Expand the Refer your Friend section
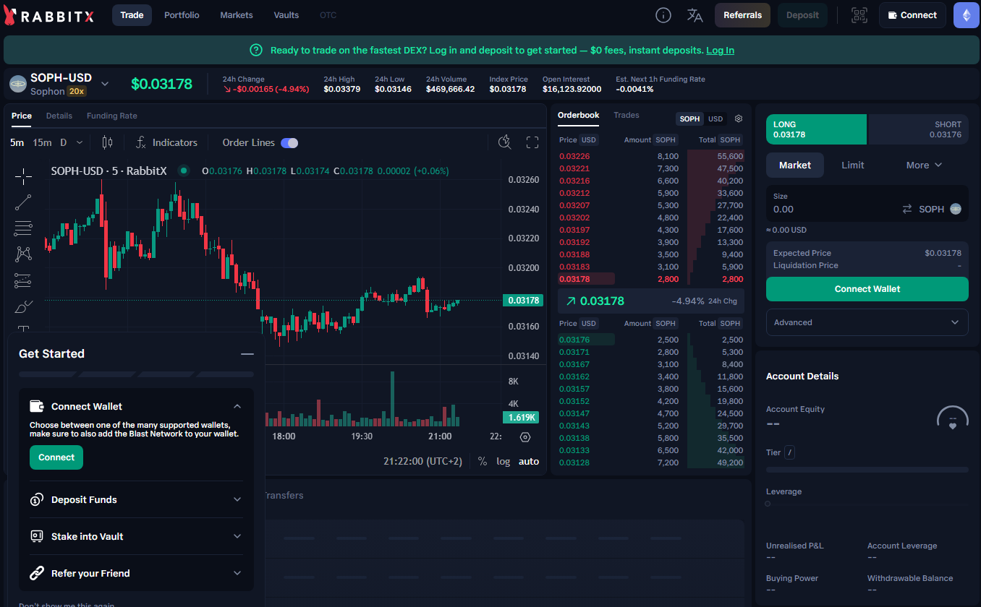Viewport: 981px width, 607px height. click(x=137, y=573)
